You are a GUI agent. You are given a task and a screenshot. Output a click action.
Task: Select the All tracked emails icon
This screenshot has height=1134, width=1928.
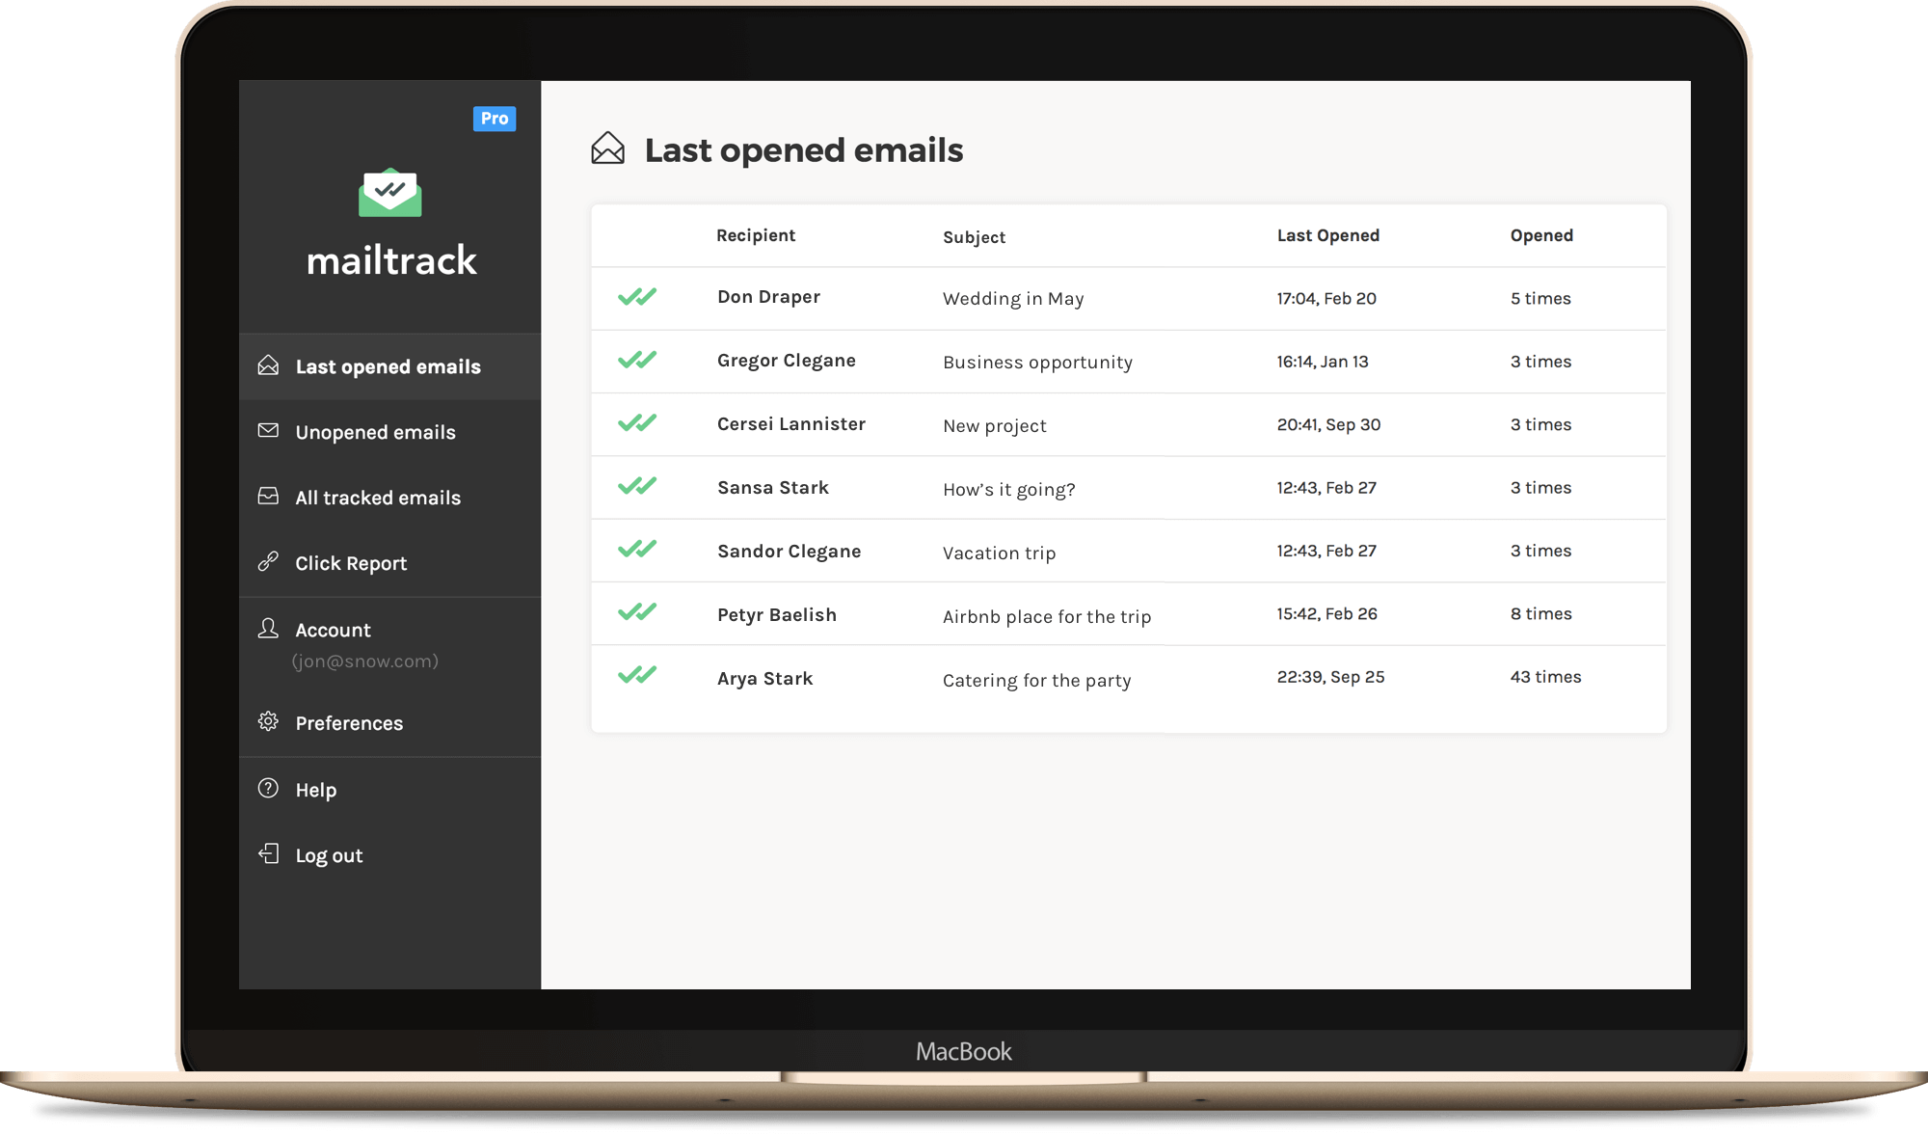(268, 497)
